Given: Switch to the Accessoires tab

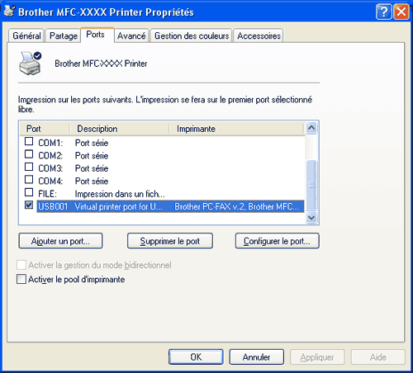Looking at the screenshot, I should (x=259, y=35).
